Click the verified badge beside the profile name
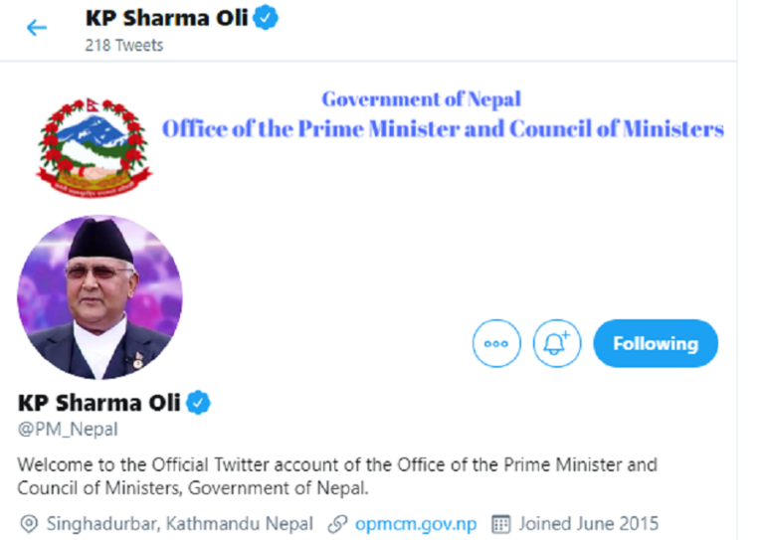 coord(199,403)
